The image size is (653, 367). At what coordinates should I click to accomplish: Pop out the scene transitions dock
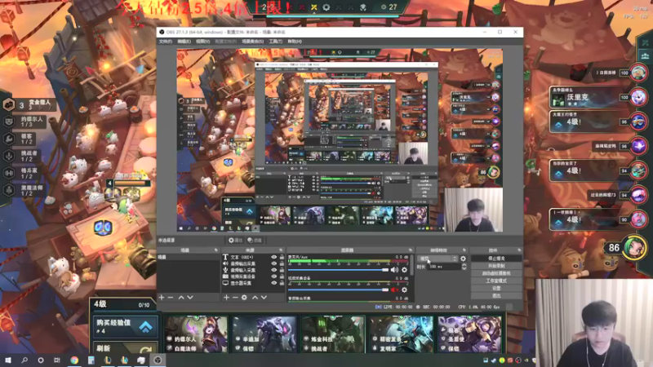(x=464, y=250)
